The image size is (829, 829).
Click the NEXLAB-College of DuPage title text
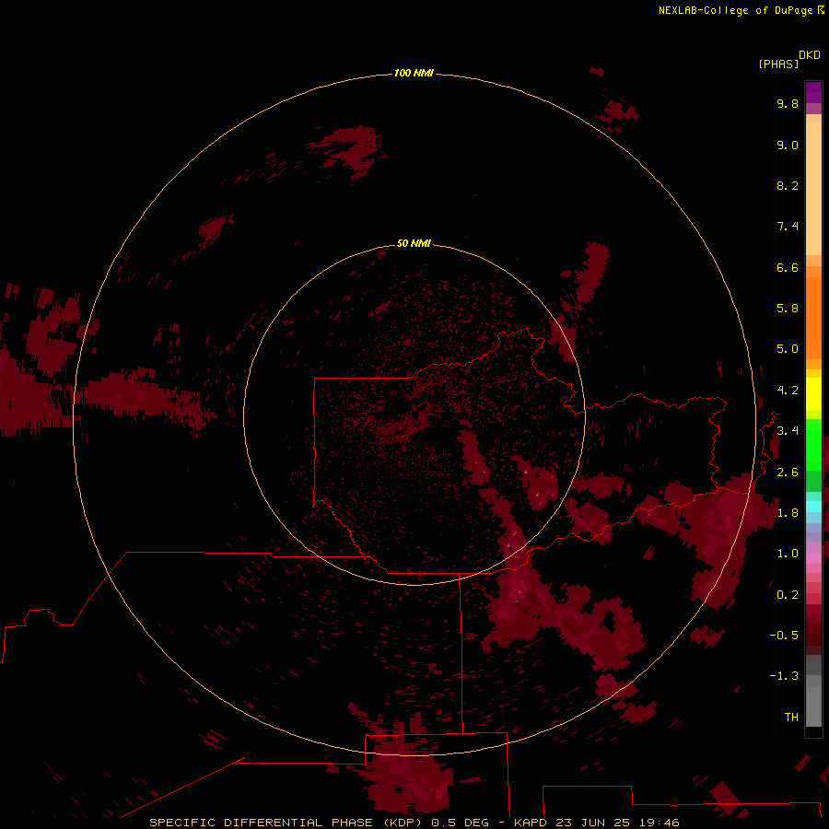735,10
